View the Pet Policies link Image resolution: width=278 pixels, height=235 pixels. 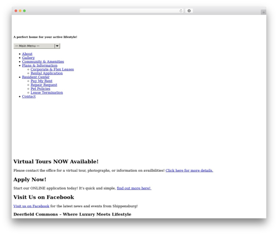tap(40, 89)
